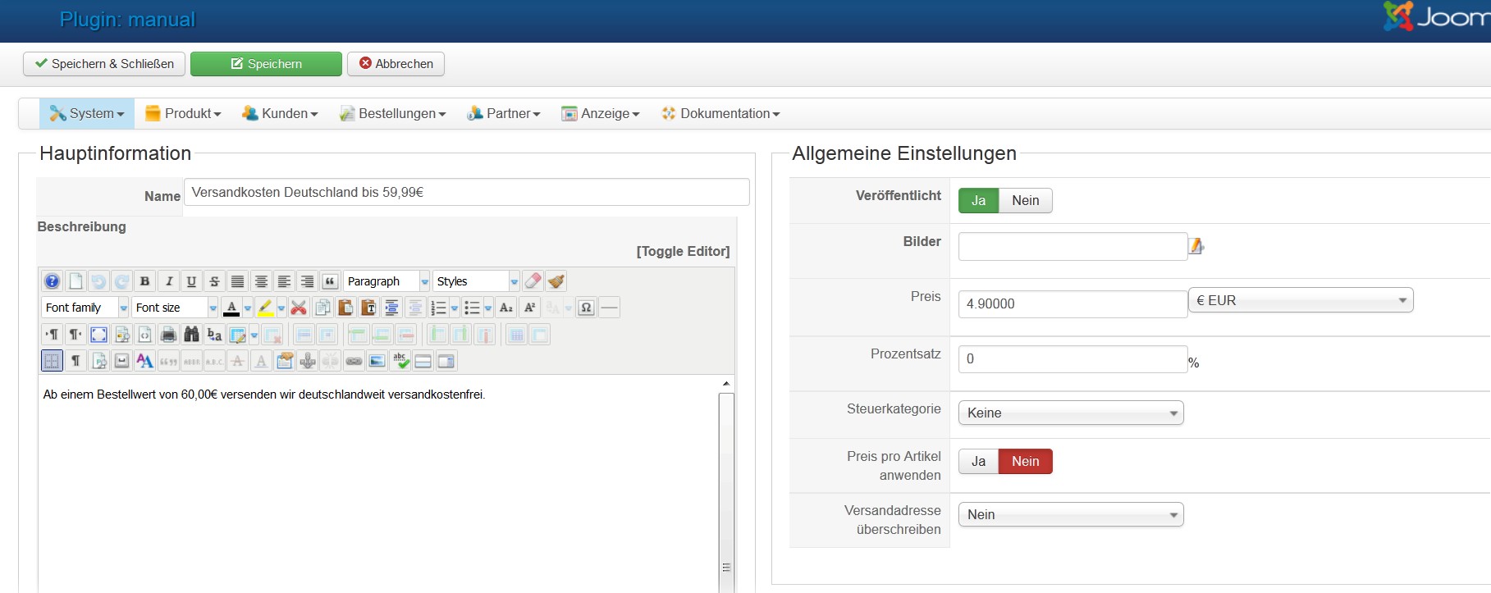Click the scissors cut icon
Image resolution: width=1491 pixels, height=593 pixels.
click(x=299, y=308)
